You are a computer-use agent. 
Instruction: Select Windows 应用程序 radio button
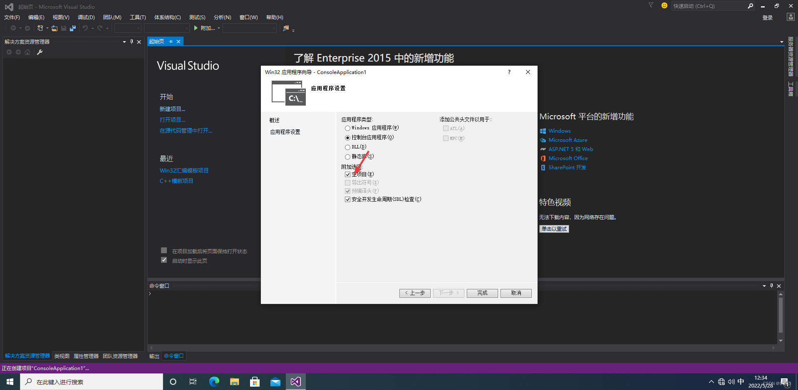(x=347, y=128)
